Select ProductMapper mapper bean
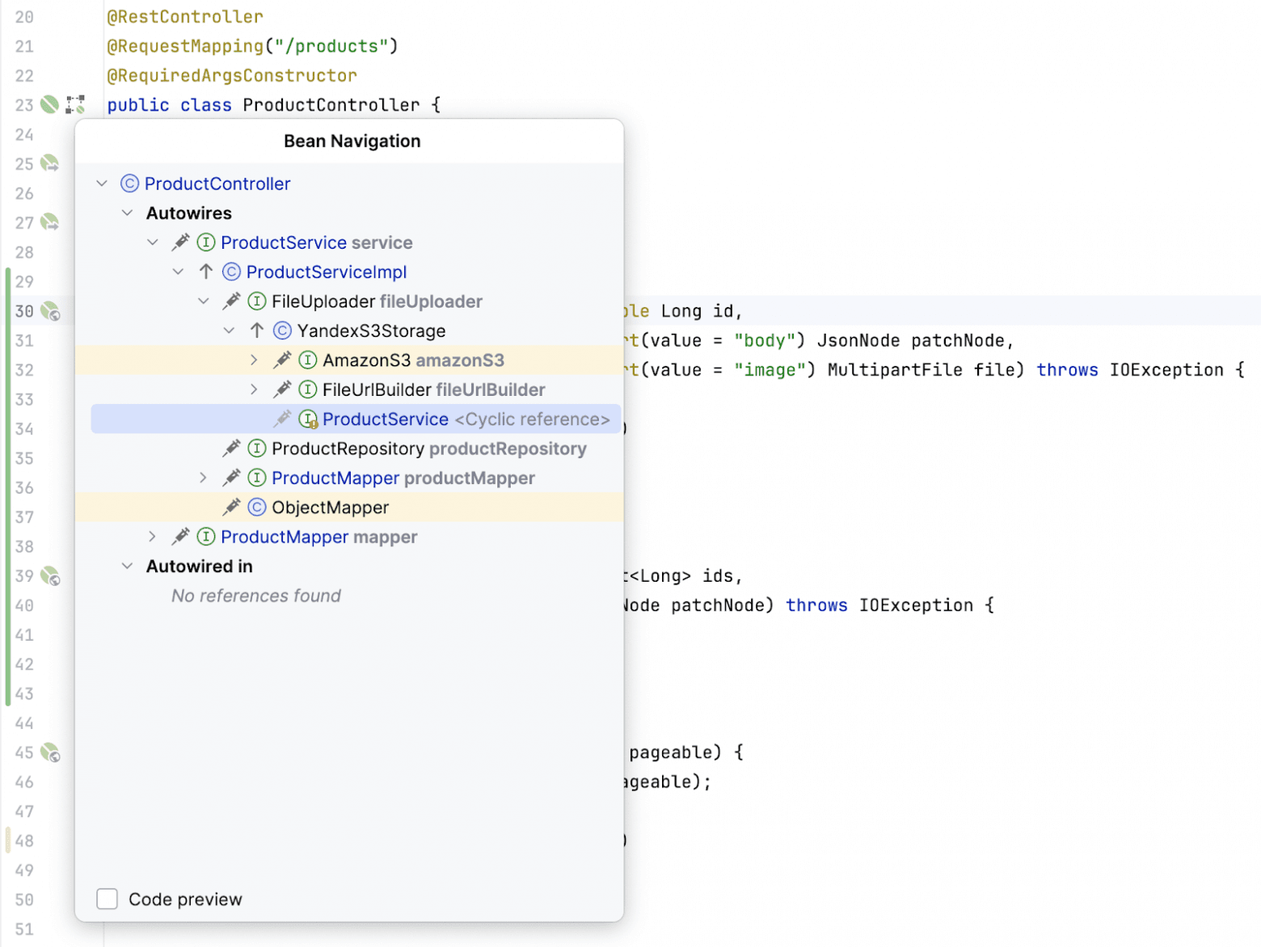The width and height of the screenshot is (1261, 947). pos(319,537)
